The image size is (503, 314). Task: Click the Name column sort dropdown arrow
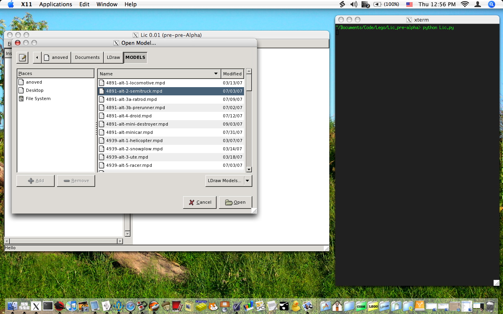215,74
